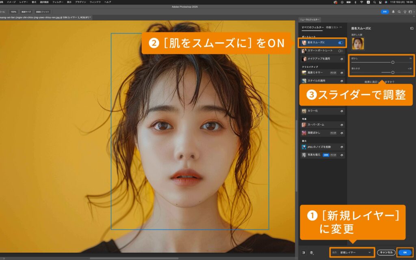Click the search magnifier icon in top bar
The height and width of the screenshot is (260, 416).
coord(399,12)
